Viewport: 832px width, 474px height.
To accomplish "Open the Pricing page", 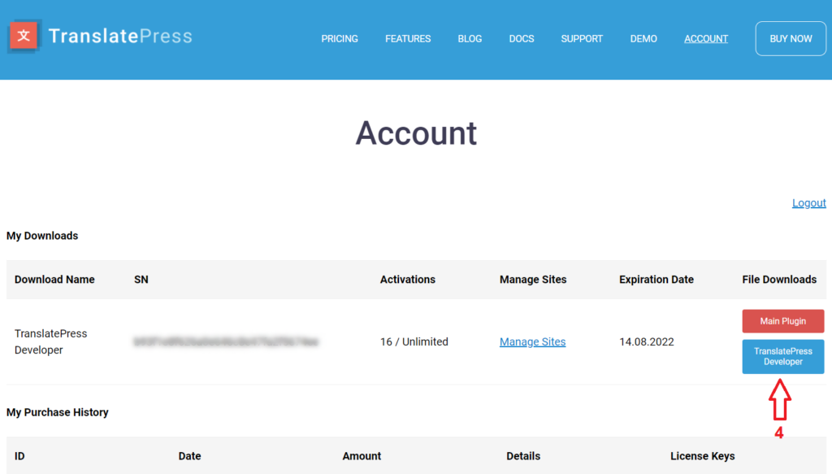I will click(x=340, y=39).
